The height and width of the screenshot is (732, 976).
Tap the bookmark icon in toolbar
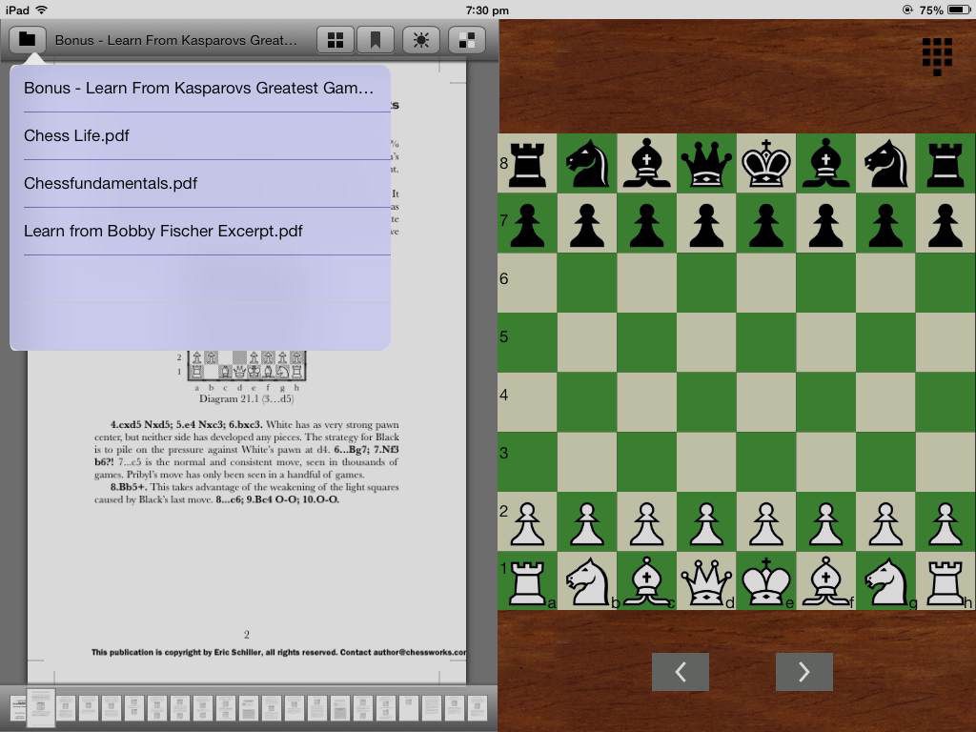tap(376, 40)
